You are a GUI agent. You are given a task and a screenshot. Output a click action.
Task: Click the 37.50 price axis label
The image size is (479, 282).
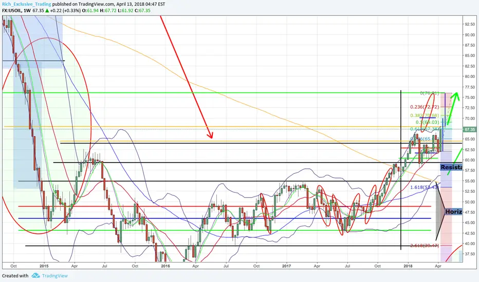pyautogui.click(x=470, y=254)
